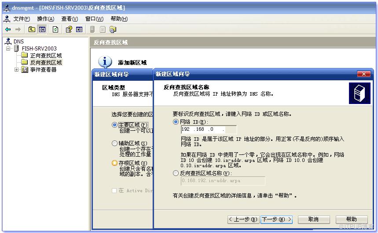The height and width of the screenshot is (233, 378).
Task: Click the 帮助 button in wizard
Action: pos(352,219)
